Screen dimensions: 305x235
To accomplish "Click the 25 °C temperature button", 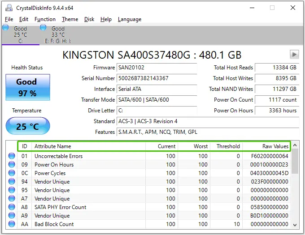I will tap(28, 126).
